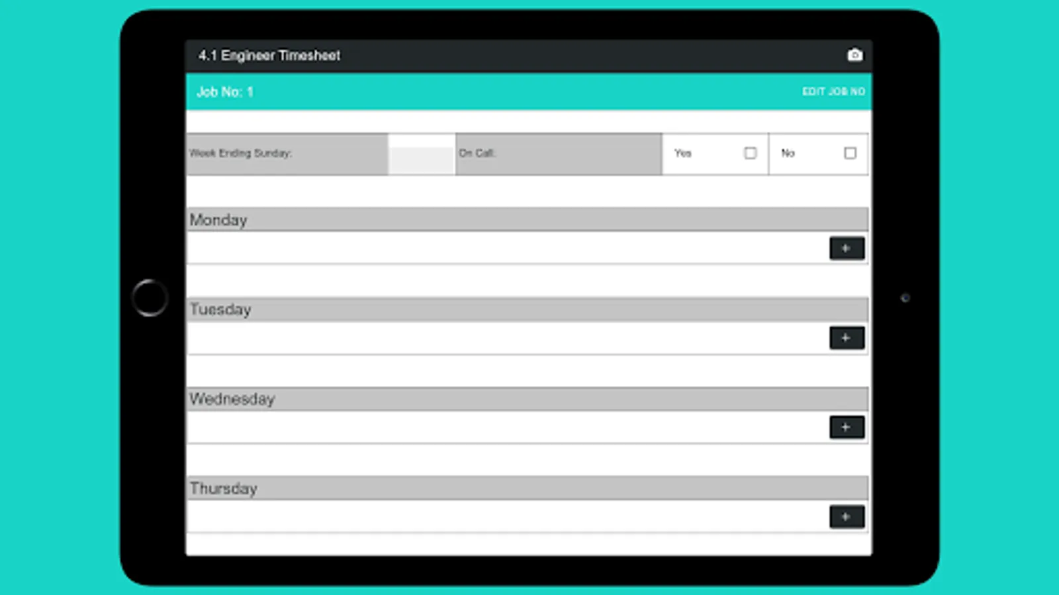Click the Week Ending Sunday label
This screenshot has height=595, width=1059.
[x=240, y=153]
